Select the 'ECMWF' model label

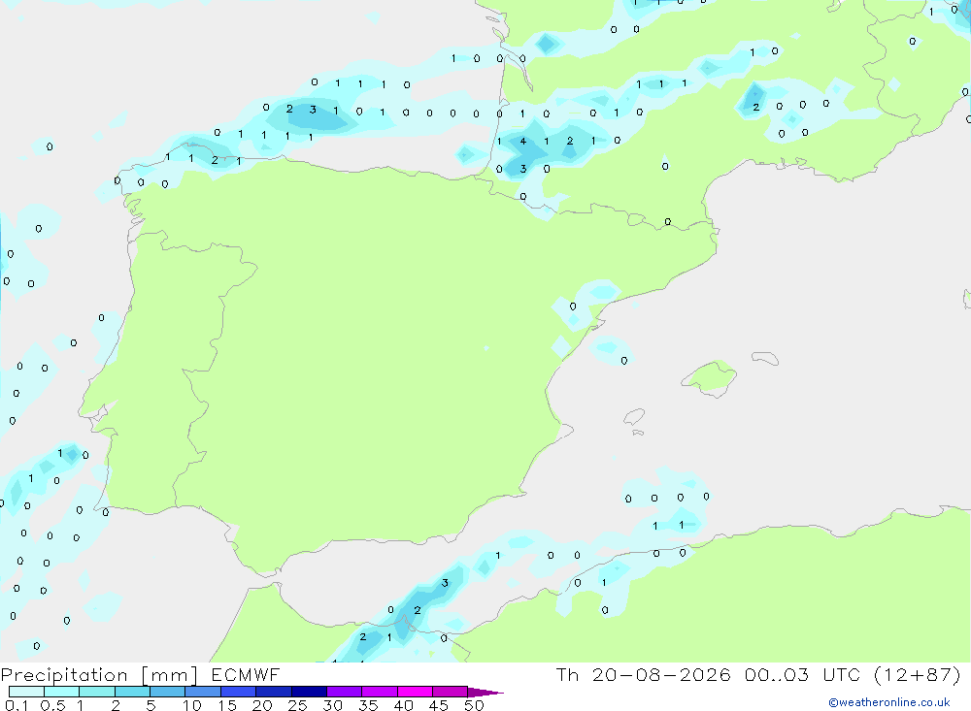click(246, 674)
